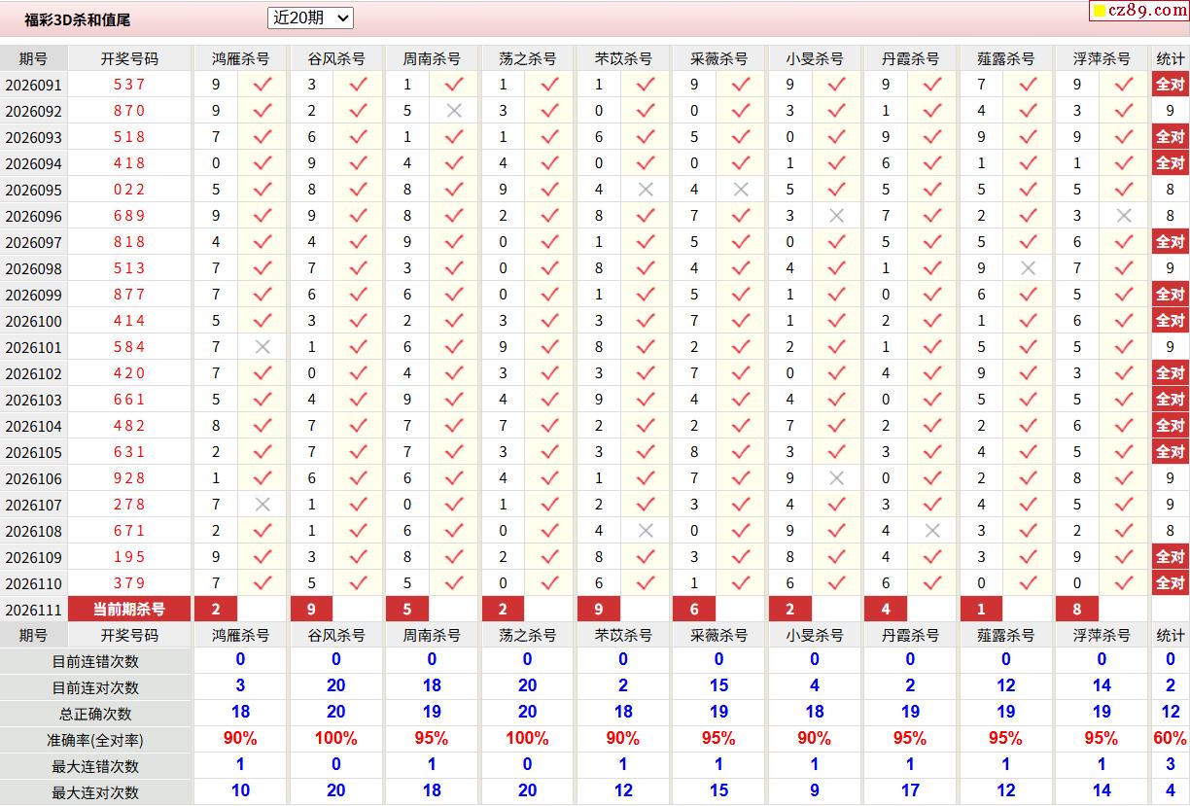Screen dimensions: 1190x806
Task: Click the 2026111 current period cell
Action: pos(33,610)
